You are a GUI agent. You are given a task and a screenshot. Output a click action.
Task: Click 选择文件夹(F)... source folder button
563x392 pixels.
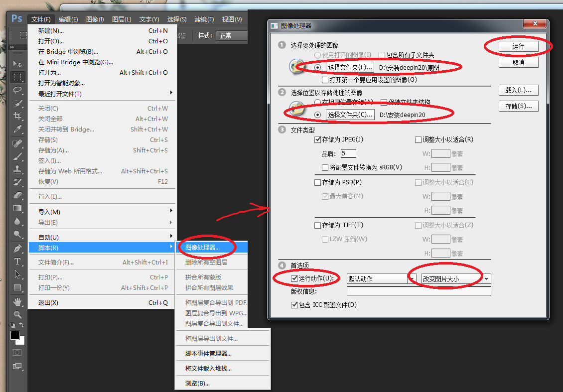(x=350, y=67)
